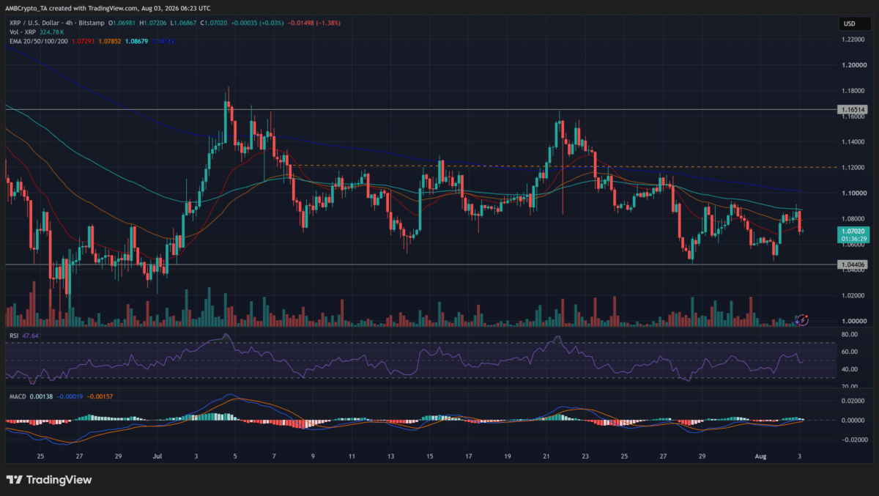Click the 1.00000 price axis value

coord(855,322)
